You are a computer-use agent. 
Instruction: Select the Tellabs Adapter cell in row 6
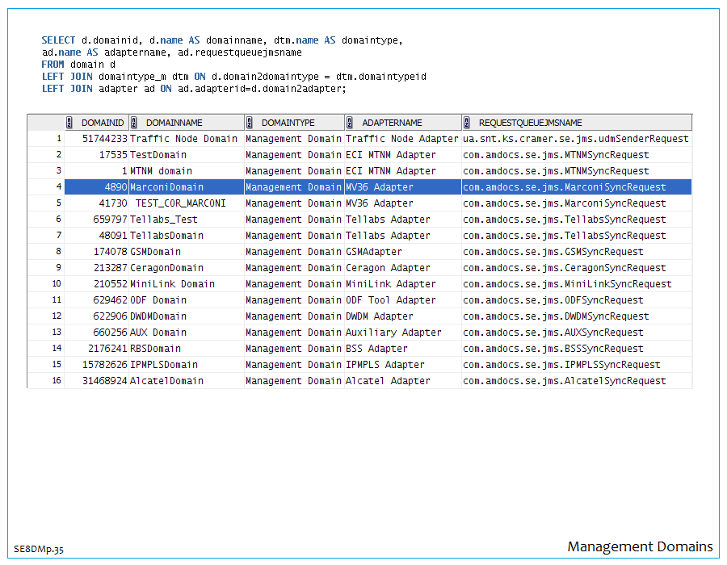388,220
